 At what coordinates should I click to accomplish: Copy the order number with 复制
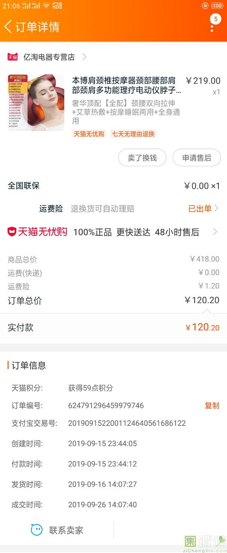point(212,406)
